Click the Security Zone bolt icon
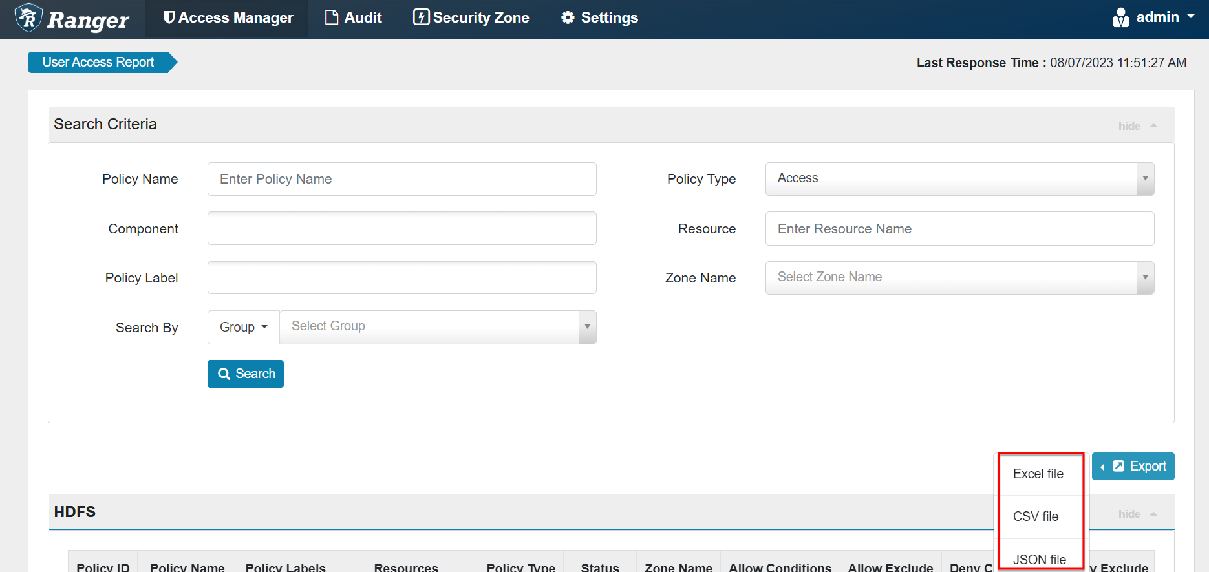The width and height of the screenshot is (1209, 572). coord(421,17)
